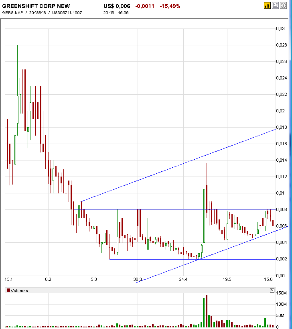
Task: Click the 30.3 date axis label
Action: coord(138,279)
